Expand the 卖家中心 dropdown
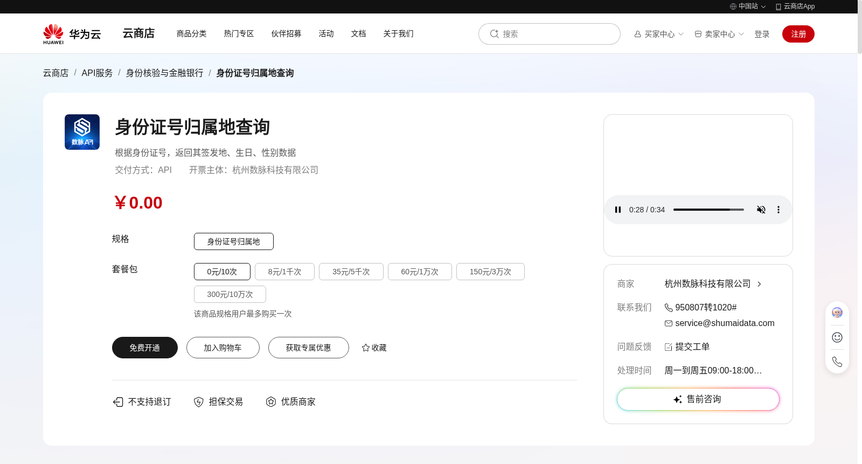The height and width of the screenshot is (464, 862). click(719, 34)
